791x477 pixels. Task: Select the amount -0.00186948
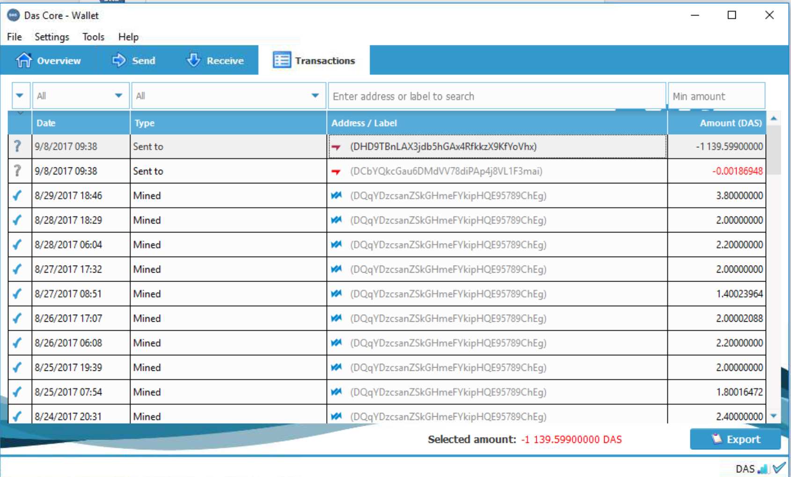[x=737, y=171]
